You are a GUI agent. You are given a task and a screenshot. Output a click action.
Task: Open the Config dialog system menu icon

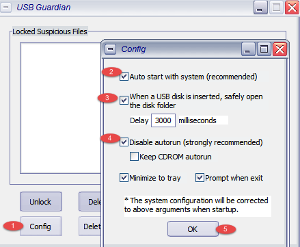coord(111,49)
